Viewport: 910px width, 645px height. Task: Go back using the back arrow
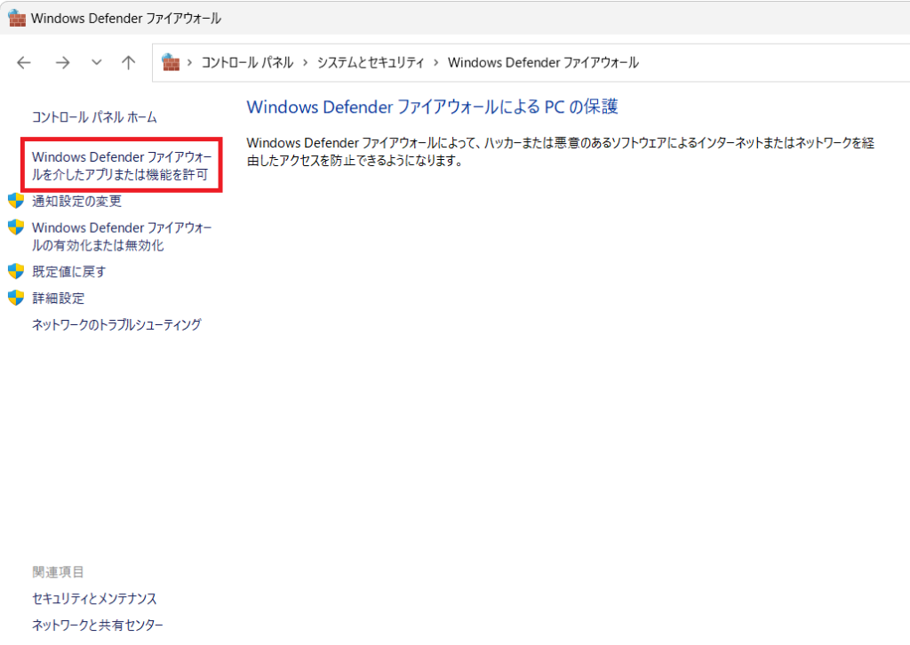coord(24,63)
